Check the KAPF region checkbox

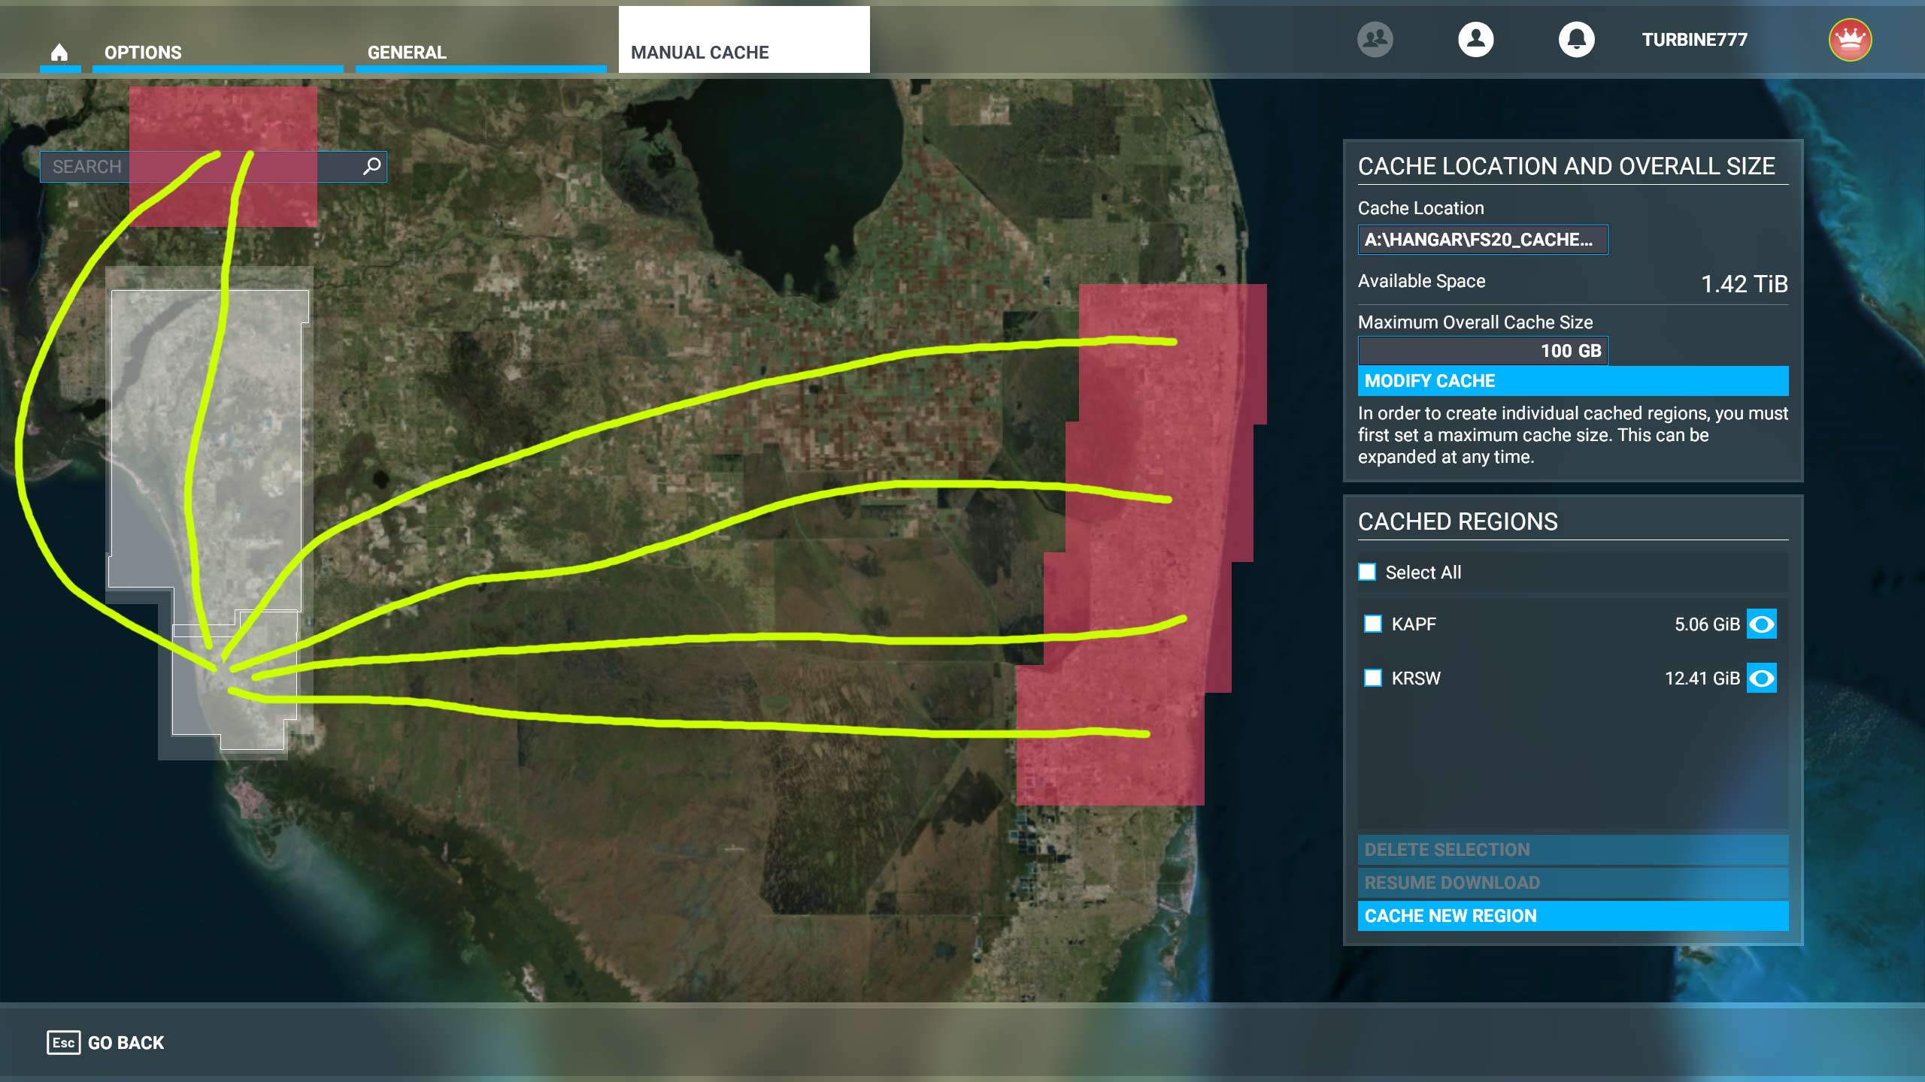point(1373,624)
